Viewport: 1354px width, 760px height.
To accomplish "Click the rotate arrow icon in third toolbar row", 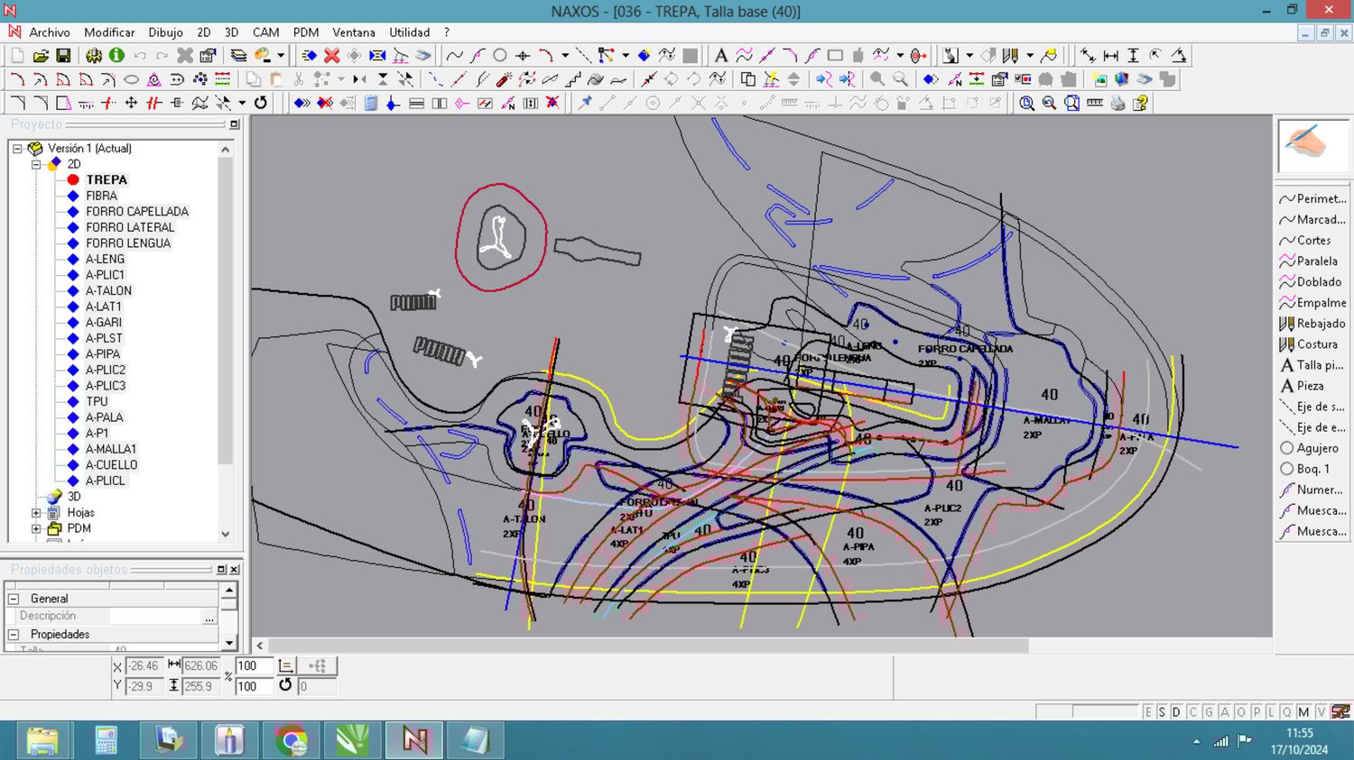I will tap(261, 103).
